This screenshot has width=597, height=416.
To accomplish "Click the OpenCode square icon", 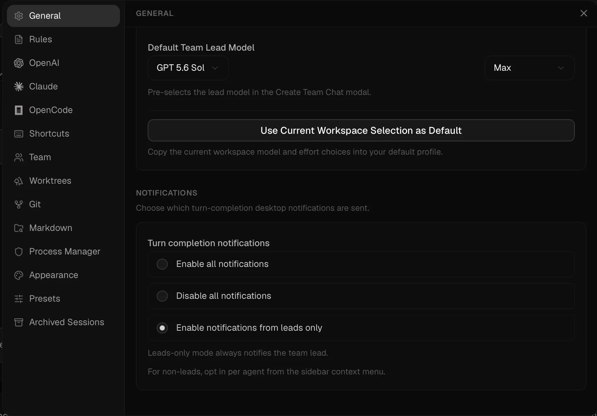I will pyautogui.click(x=19, y=110).
